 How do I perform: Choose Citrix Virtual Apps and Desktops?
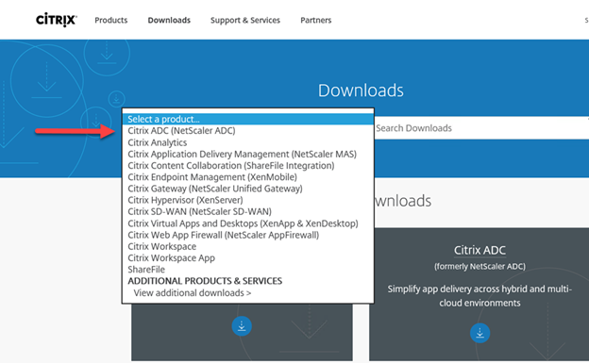point(248,223)
